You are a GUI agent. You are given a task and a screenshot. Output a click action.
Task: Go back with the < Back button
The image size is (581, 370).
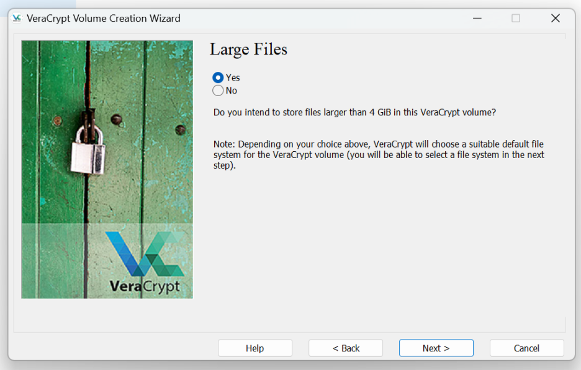346,348
